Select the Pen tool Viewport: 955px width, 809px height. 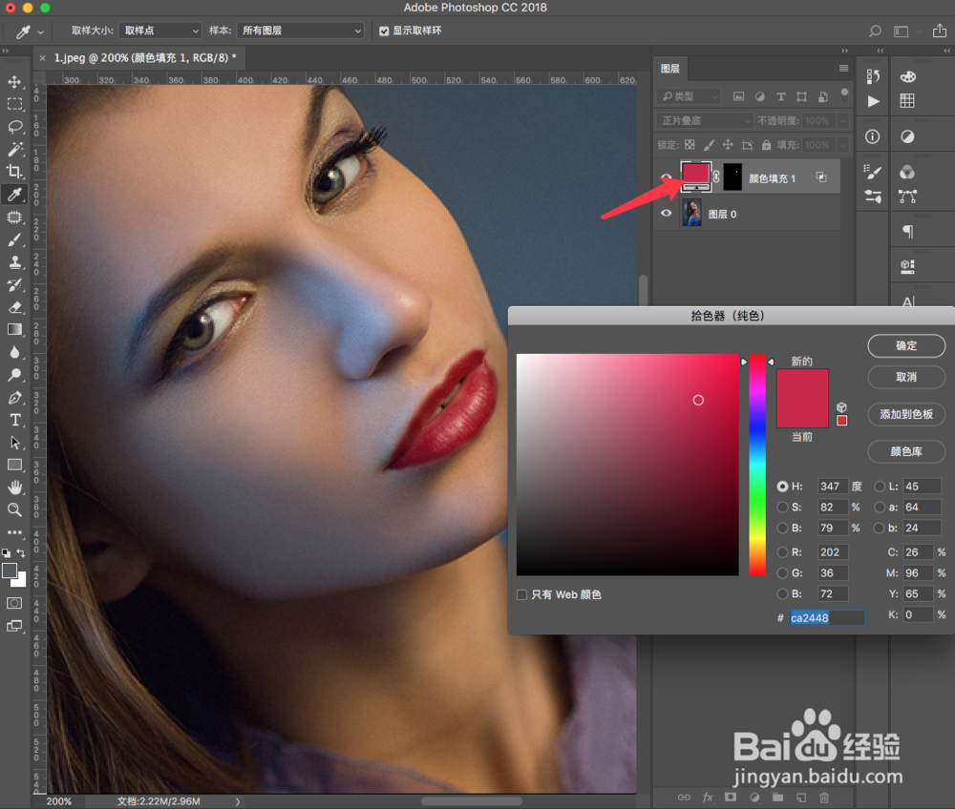[x=14, y=398]
